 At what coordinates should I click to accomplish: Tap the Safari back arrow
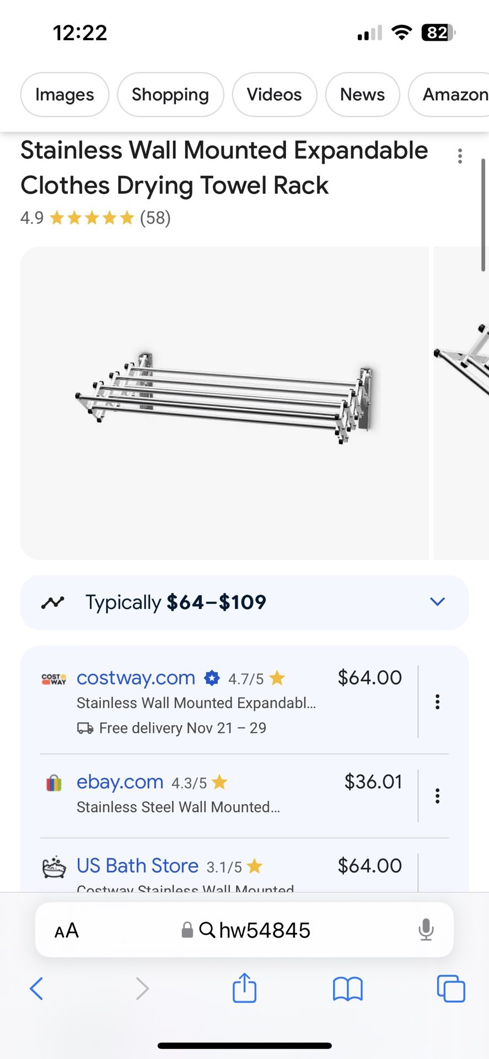pyautogui.click(x=36, y=988)
